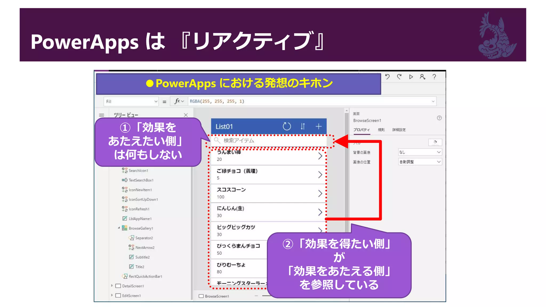The image size is (546, 307).
Task: Click the magnifier icon in the search box
Action: coord(217,140)
